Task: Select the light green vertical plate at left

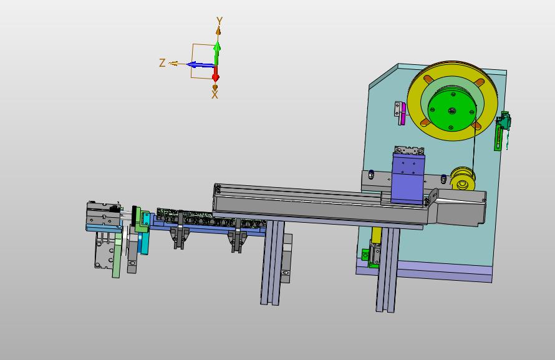Action: click(117, 254)
